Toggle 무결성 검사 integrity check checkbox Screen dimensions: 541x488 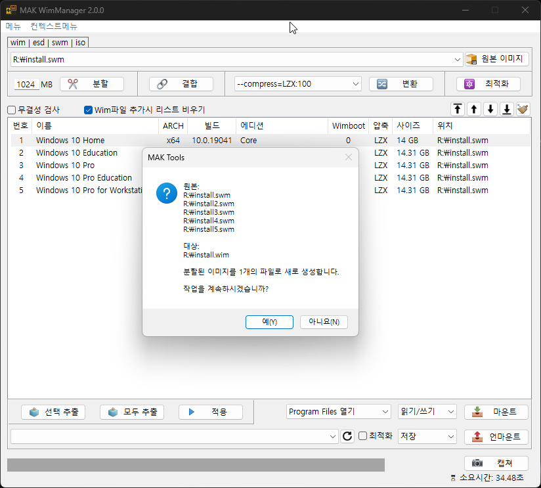[12, 110]
